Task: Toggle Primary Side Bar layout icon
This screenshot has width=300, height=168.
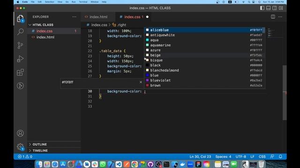Action: (262, 8)
